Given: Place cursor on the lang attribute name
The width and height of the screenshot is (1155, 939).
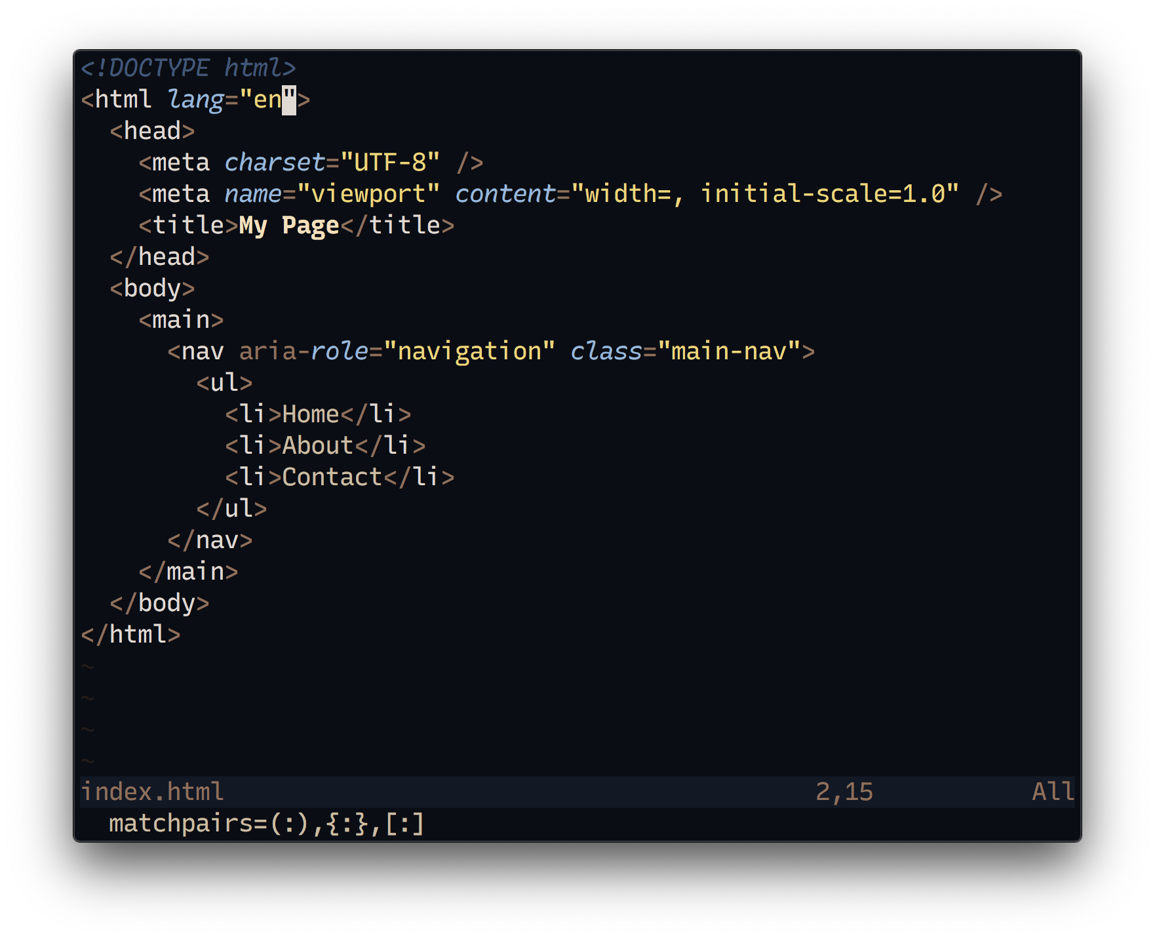Looking at the screenshot, I should pyautogui.click(x=195, y=100).
